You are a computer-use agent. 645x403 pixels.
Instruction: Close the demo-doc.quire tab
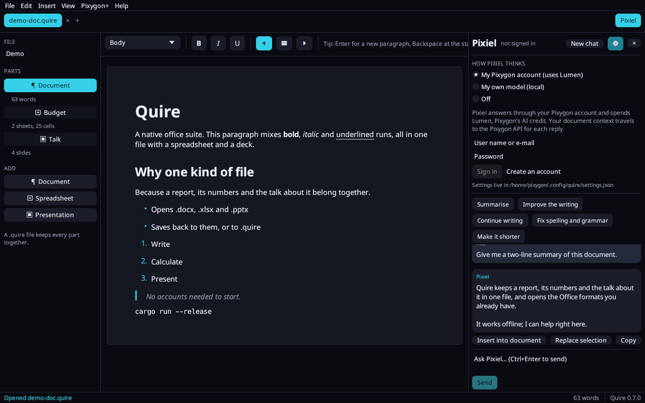(x=68, y=21)
